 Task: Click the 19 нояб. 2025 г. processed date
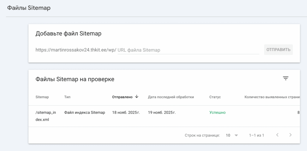[x=162, y=113]
